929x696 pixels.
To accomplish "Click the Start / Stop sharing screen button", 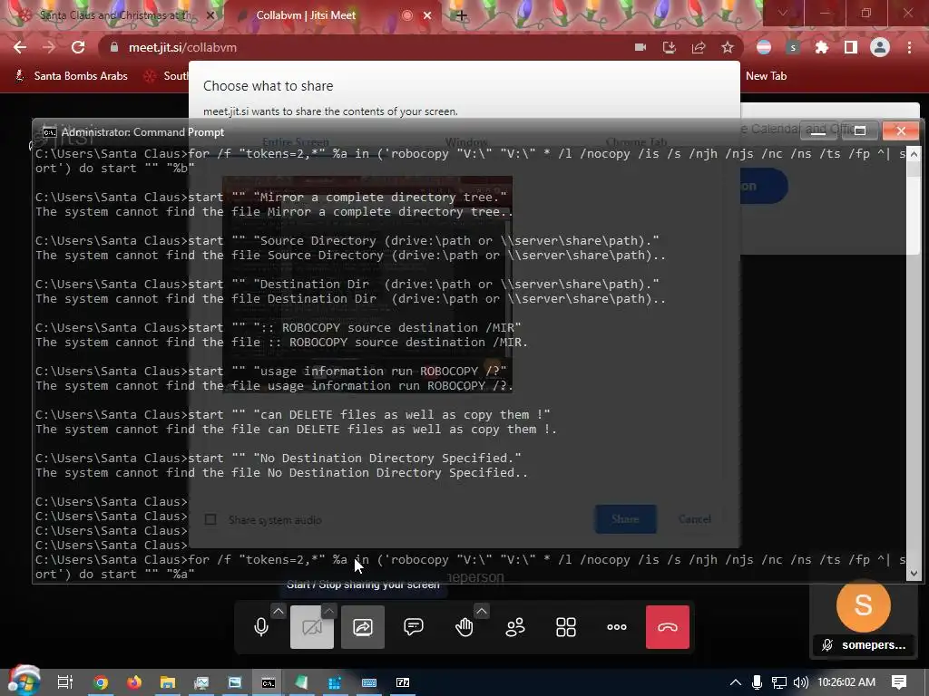I will [x=363, y=627].
